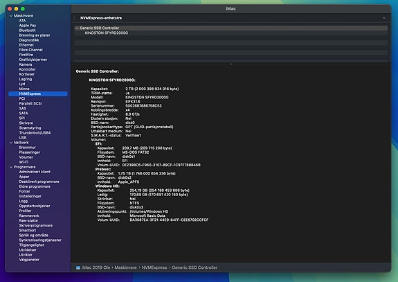Select Bluetooth in the hardware list
The width and height of the screenshot is (398, 282).
tap(27, 30)
